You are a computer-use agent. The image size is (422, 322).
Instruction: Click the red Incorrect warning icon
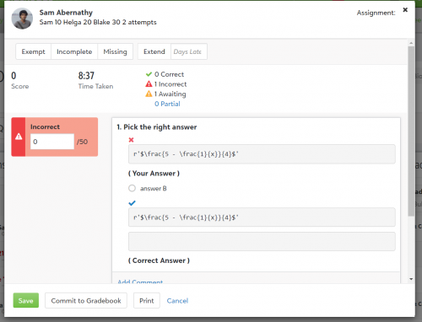(149, 84)
